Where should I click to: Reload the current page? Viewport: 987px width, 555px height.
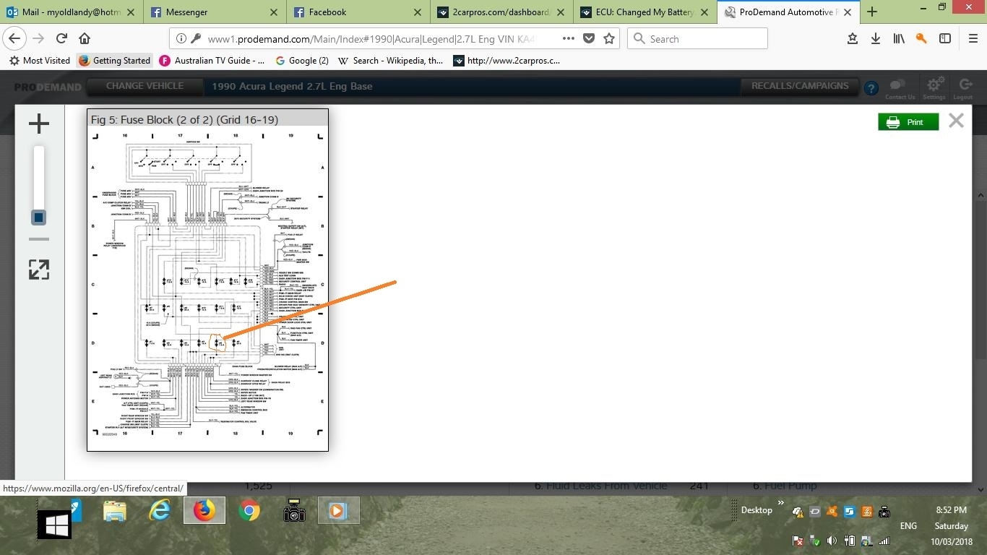(x=61, y=39)
